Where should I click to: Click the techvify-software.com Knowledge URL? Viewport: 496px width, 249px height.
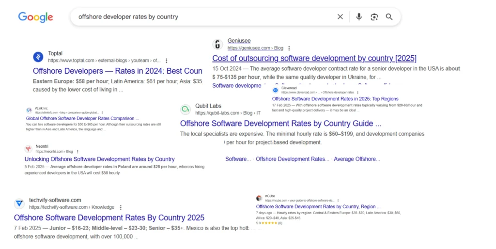coord(72,207)
